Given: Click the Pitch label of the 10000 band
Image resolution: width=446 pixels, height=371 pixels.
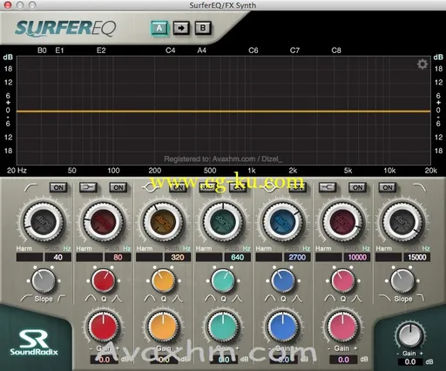Looking at the screenshot, I should click(x=351, y=249).
